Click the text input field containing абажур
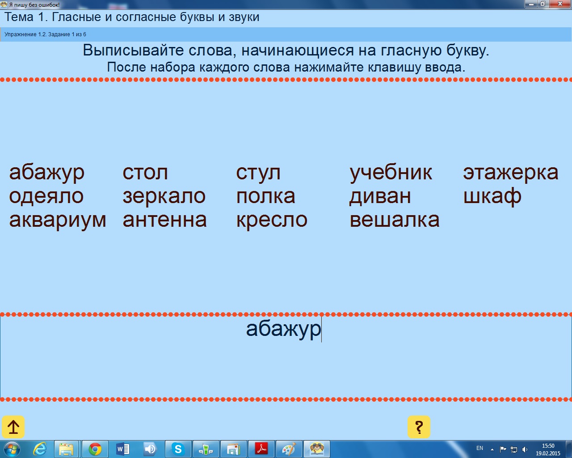 click(285, 356)
